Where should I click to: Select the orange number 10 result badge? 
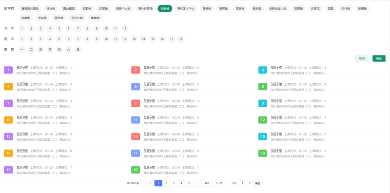(x=8, y=120)
